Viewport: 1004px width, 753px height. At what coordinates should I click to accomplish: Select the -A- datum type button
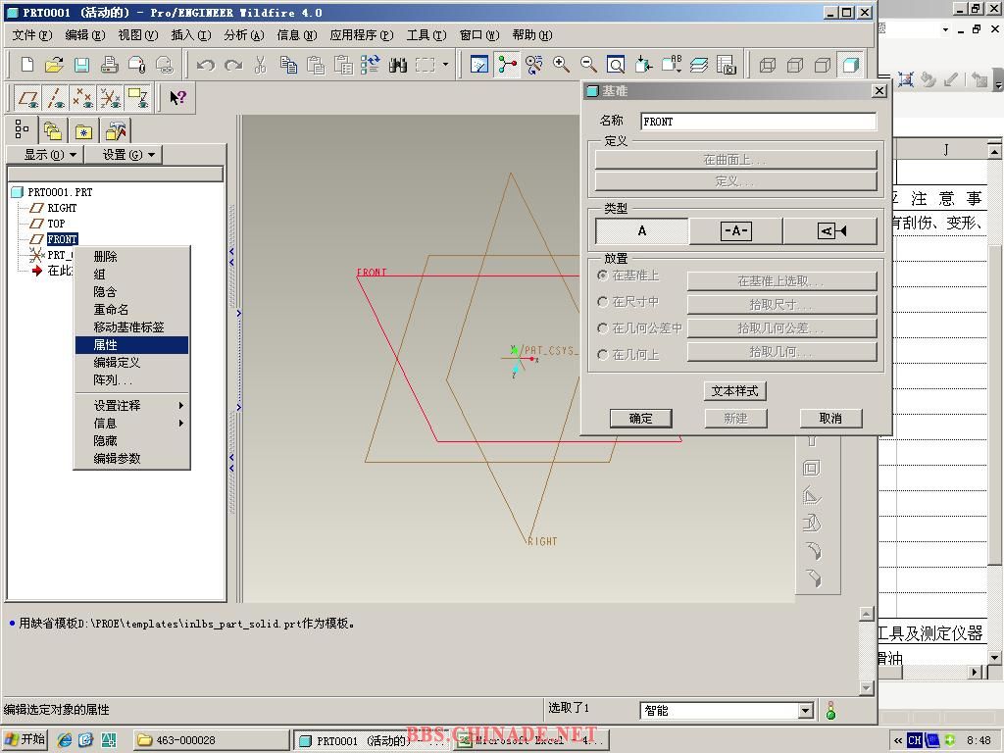[x=735, y=231]
